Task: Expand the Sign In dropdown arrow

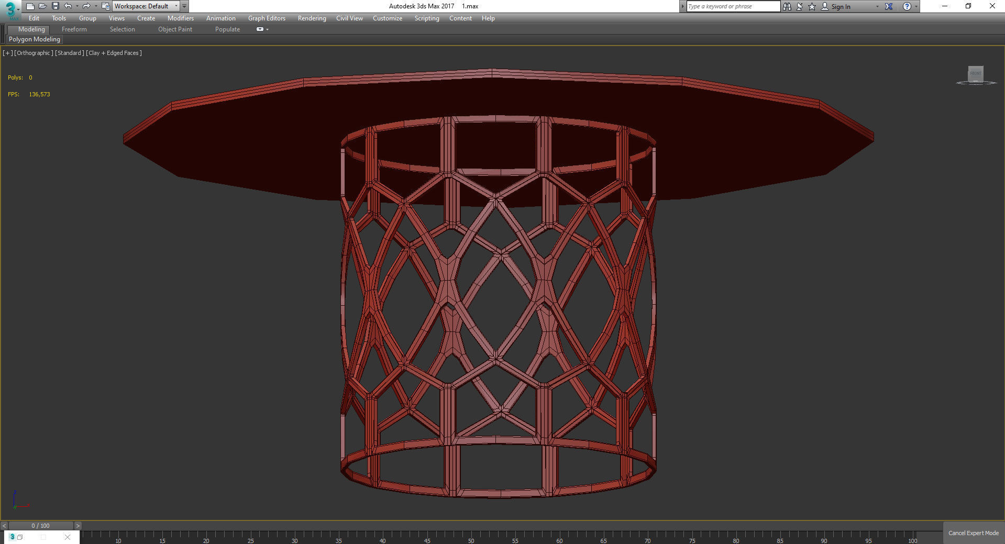Action: pos(877,7)
